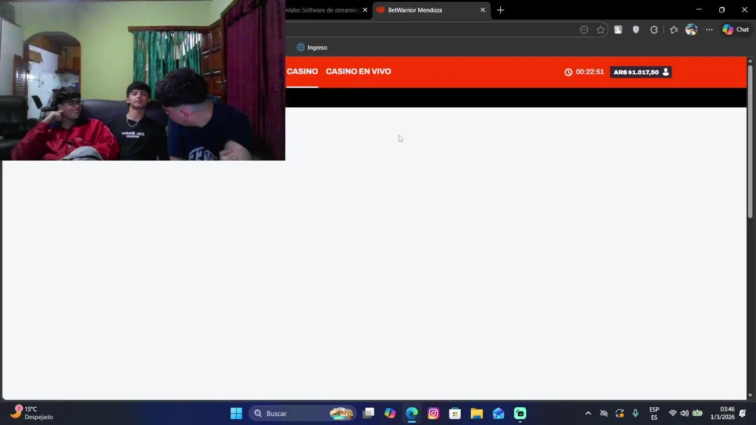This screenshot has width=756, height=425.
Task: Open a new browser tab
Action: click(500, 10)
